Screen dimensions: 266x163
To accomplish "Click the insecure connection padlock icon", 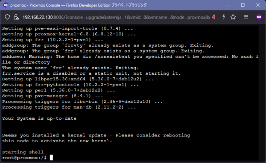I will pos(16,17).
